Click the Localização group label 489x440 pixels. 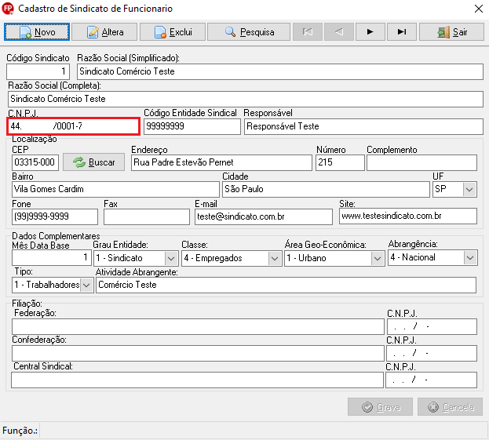(x=35, y=139)
